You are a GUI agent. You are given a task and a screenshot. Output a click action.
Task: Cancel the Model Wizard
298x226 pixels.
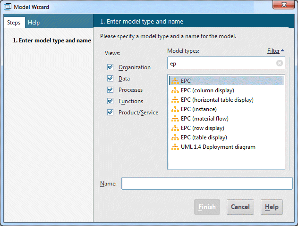(240, 207)
